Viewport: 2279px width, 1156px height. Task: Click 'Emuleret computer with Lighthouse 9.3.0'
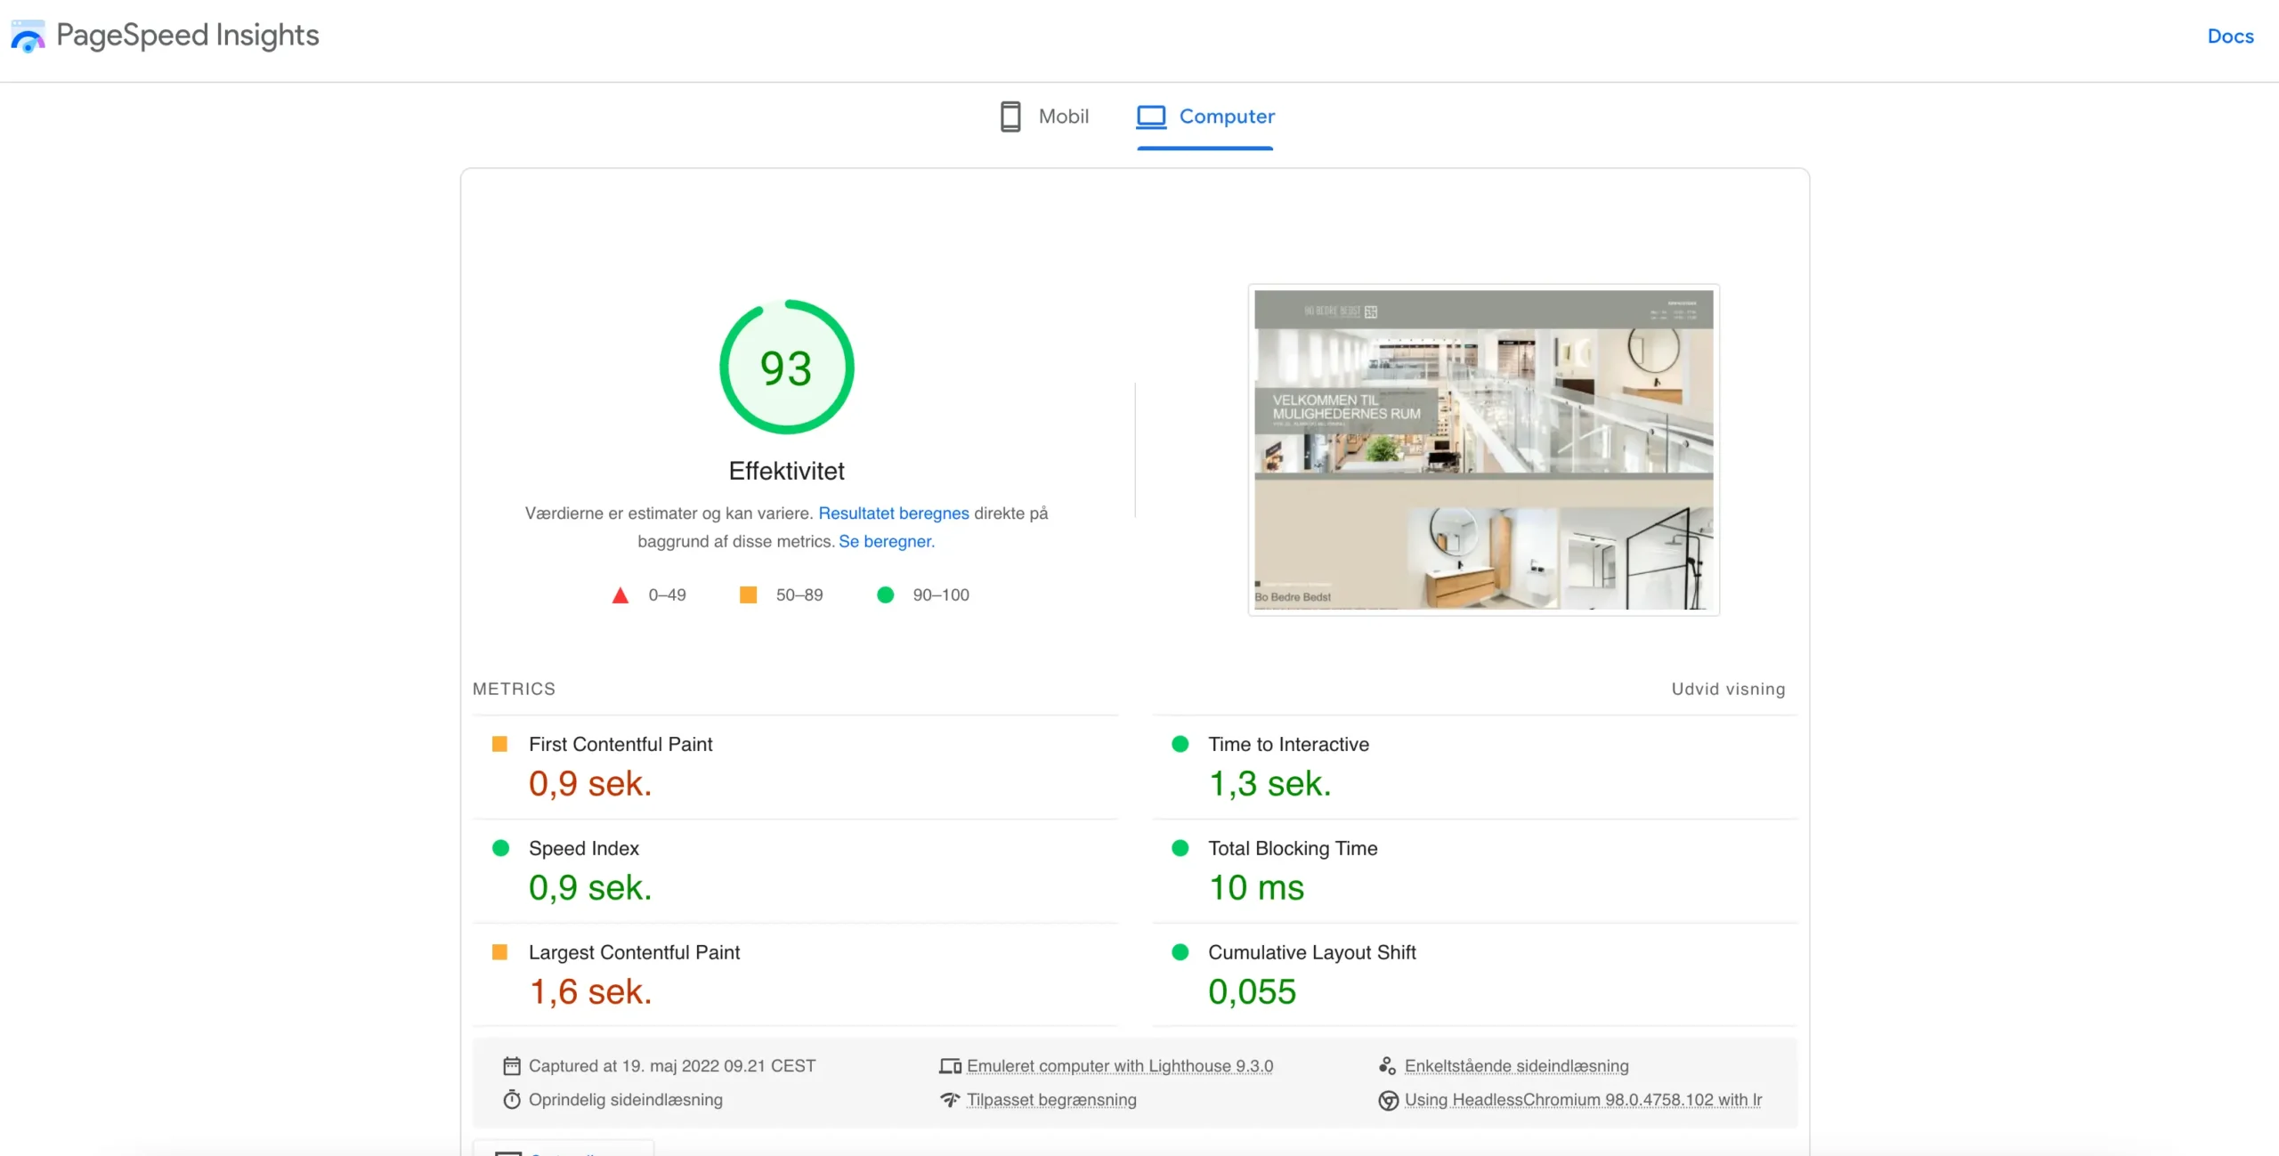1120,1066
